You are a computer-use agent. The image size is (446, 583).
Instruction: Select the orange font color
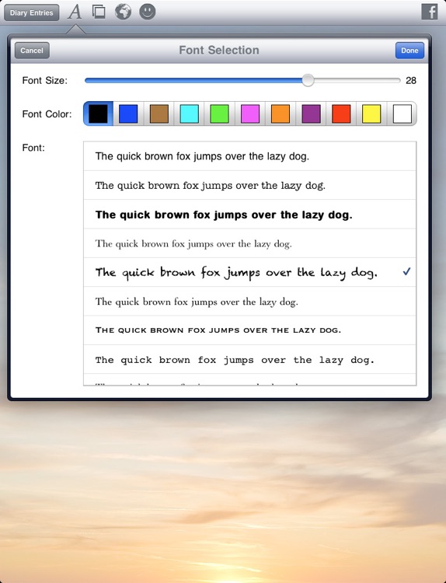tap(280, 113)
